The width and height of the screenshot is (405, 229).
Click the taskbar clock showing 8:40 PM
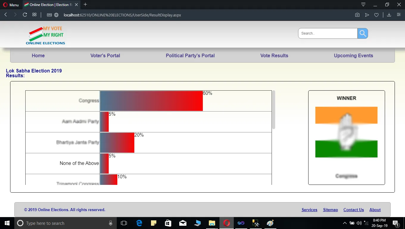379,223
